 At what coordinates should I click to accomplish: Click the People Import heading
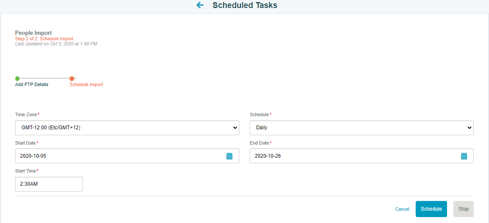(33, 33)
